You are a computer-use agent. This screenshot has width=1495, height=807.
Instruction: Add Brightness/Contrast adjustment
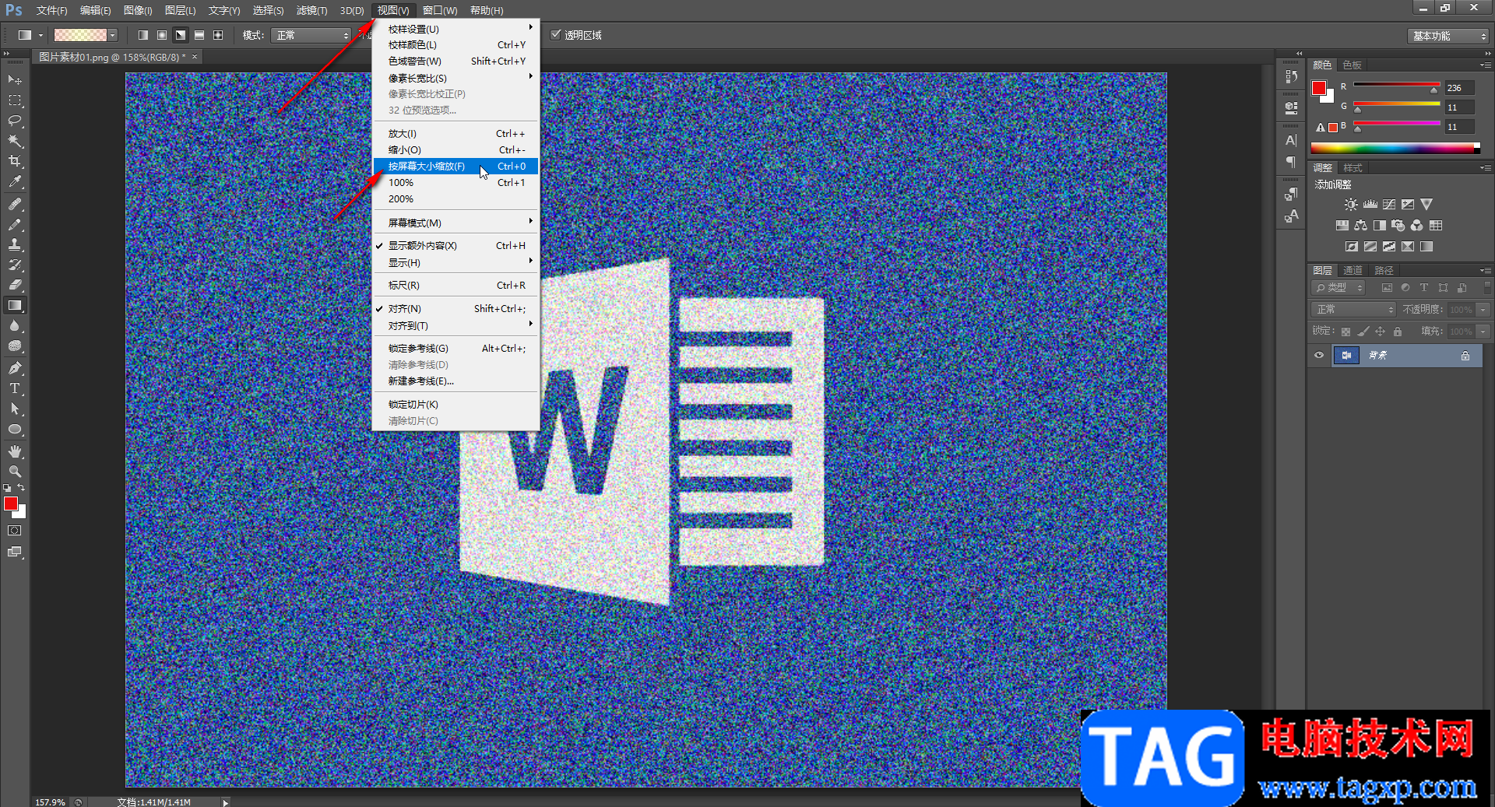tap(1351, 205)
